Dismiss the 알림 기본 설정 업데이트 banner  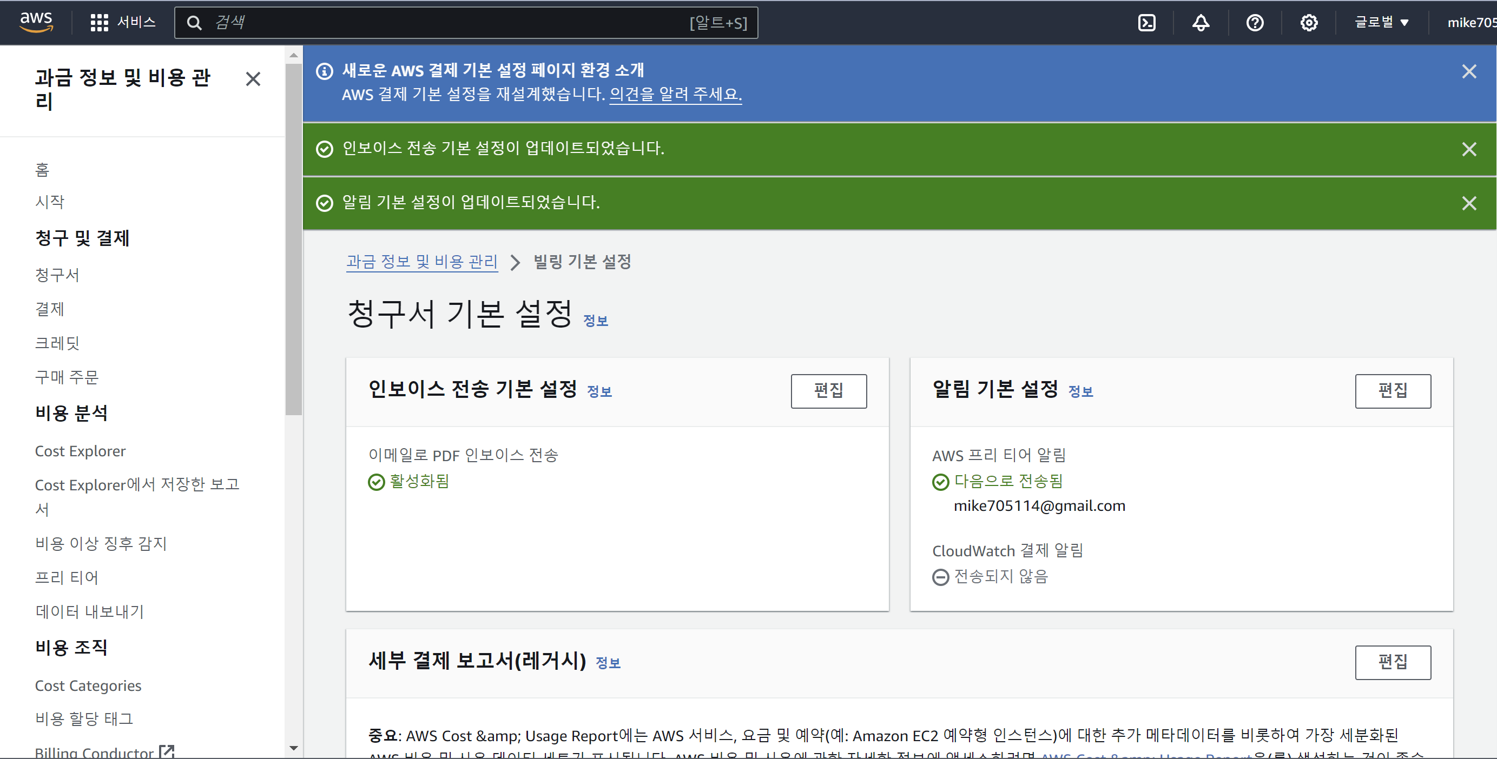[1468, 203]
